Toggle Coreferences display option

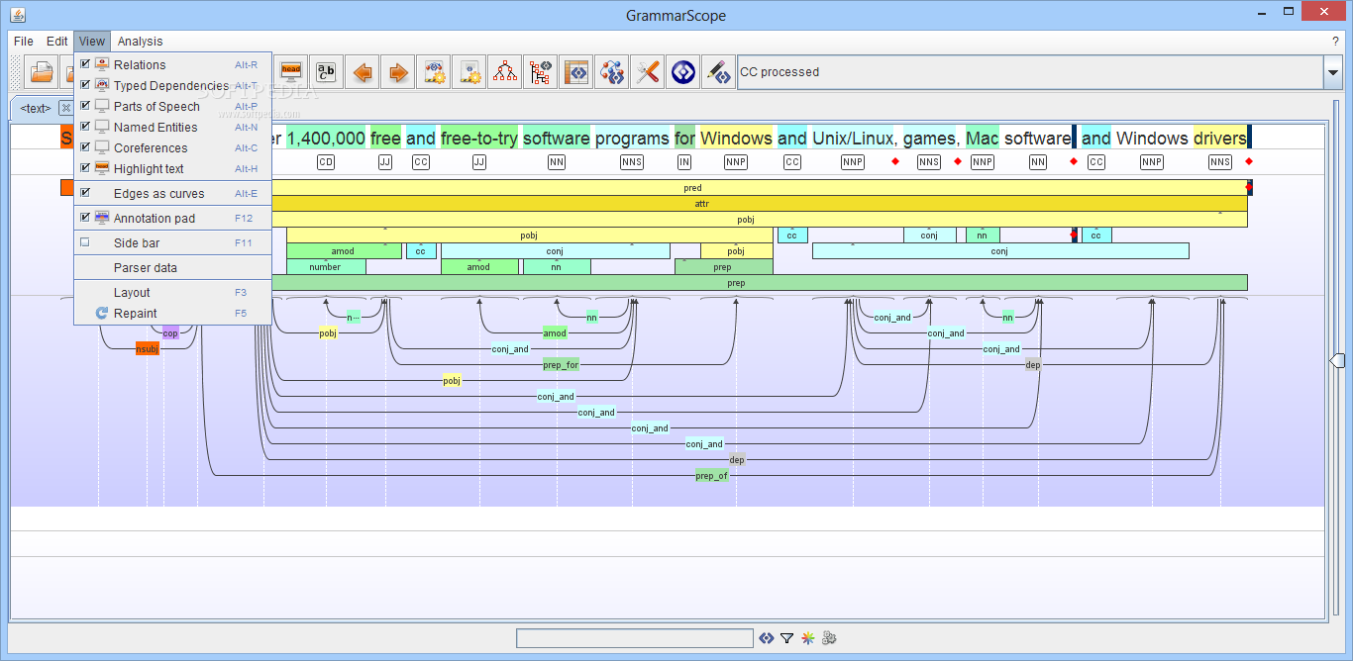172,147
